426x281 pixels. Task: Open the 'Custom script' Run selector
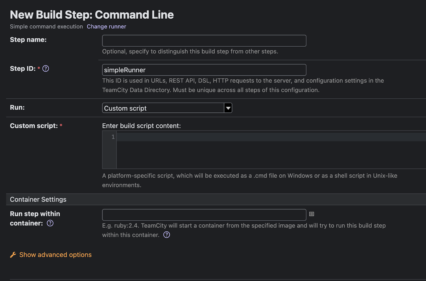click(x=163, y=108)
